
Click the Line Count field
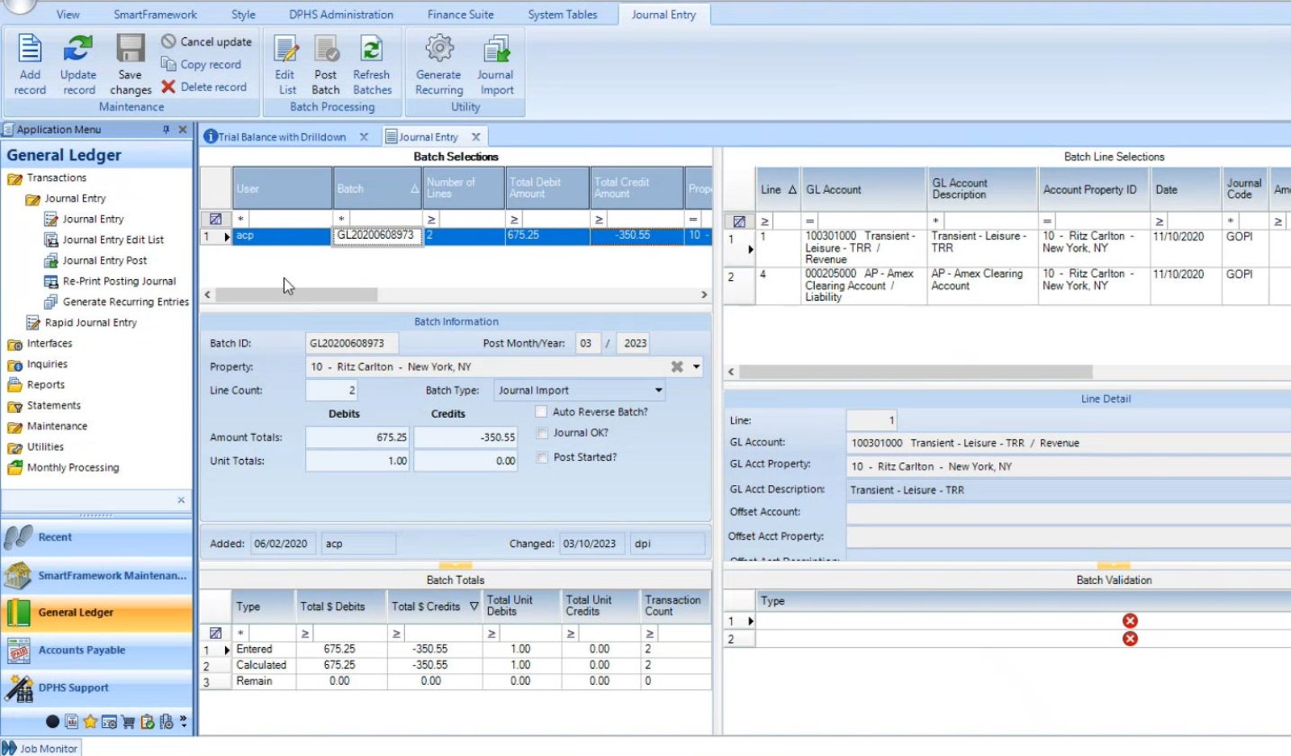(x=331, y=390)
